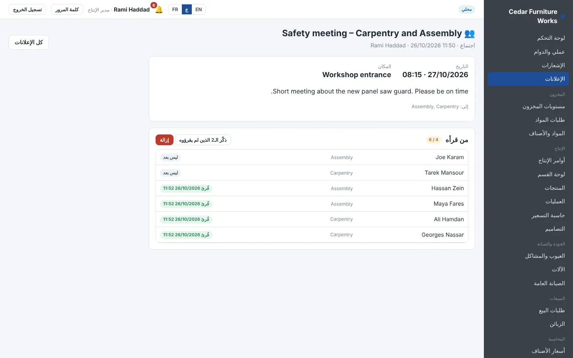Screen dimensions: 573x358
Task: Navigate to أوامر الإنتاج in sidebar
Action: click(x=528, y=160)
